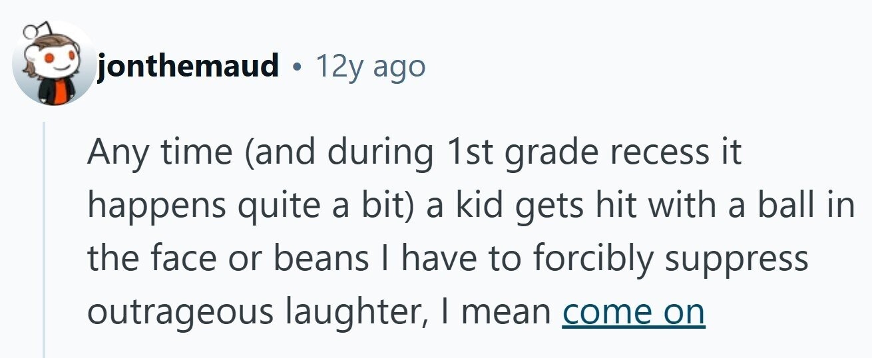Open jonthemaud's Snoo avatar icon
Viewport: 872px width, 358px height.
tap(55, 63)
